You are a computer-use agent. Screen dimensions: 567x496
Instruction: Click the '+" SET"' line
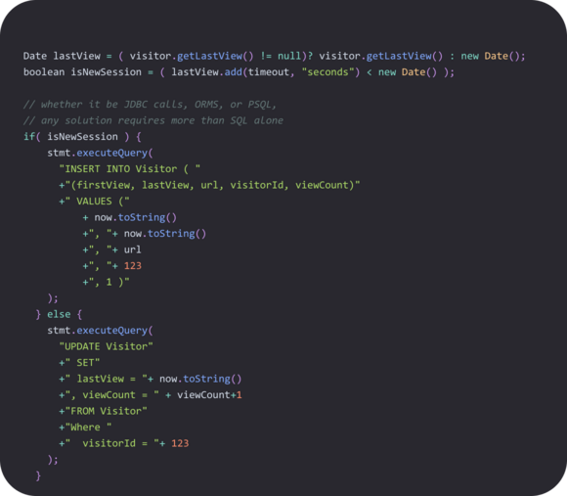pos(79,363)
